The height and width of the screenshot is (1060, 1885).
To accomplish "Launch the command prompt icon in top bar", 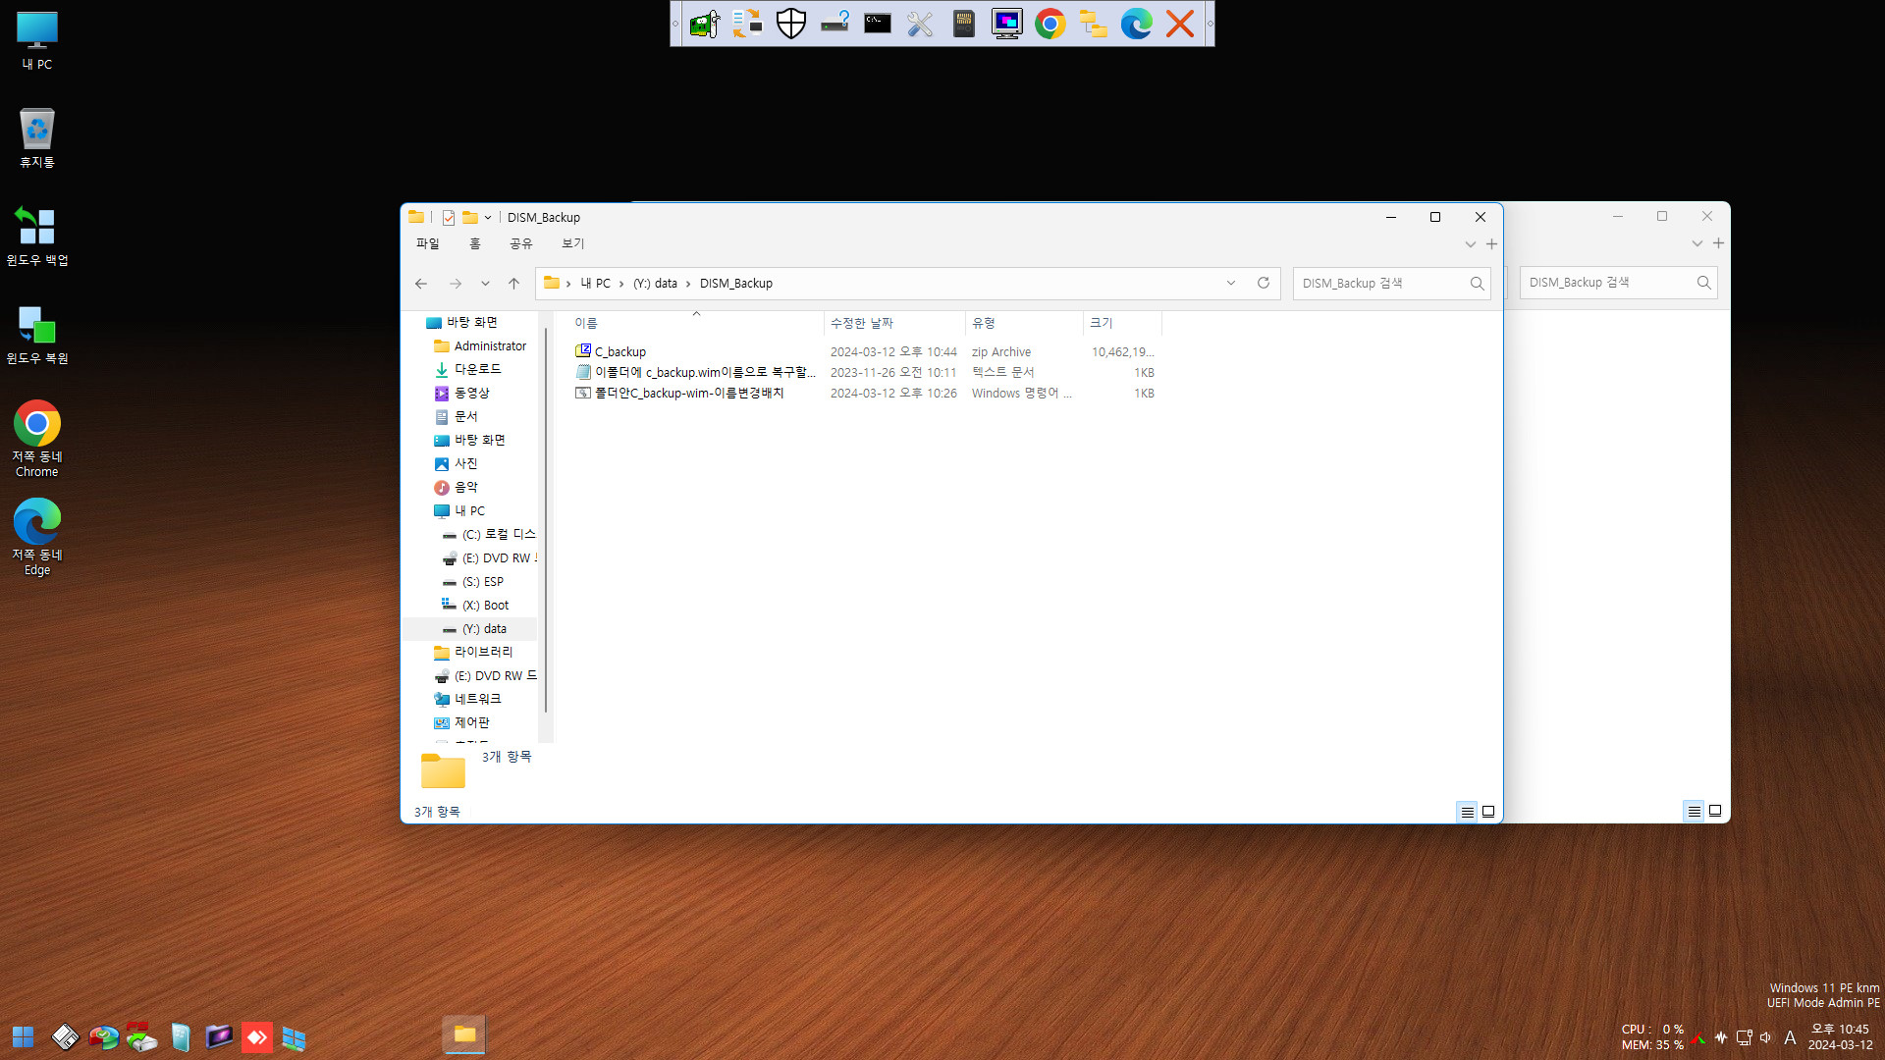I will 877,24.
